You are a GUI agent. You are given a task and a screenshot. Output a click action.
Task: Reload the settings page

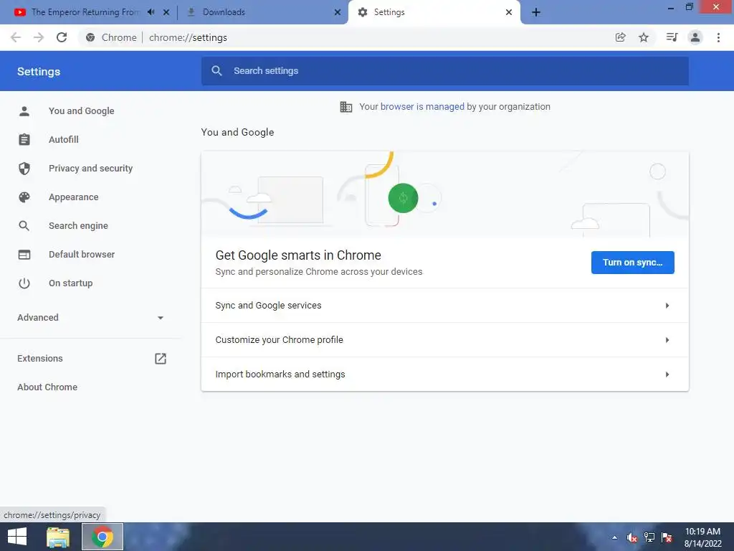coord(62,37)
